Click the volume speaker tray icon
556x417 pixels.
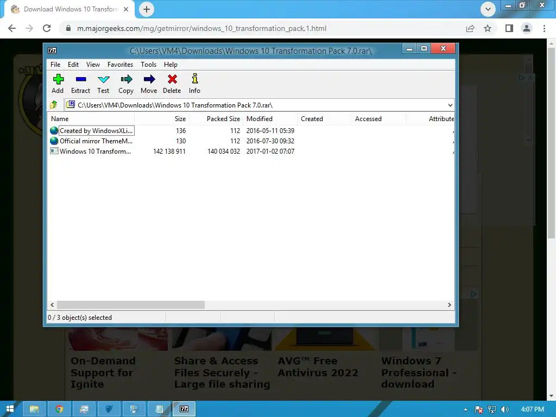click(505, 409)
